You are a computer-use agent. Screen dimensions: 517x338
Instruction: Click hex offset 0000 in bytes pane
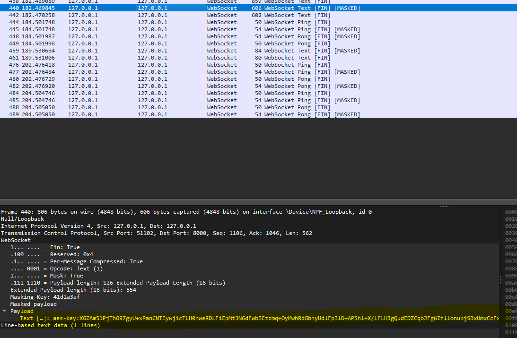click(511, 212)
